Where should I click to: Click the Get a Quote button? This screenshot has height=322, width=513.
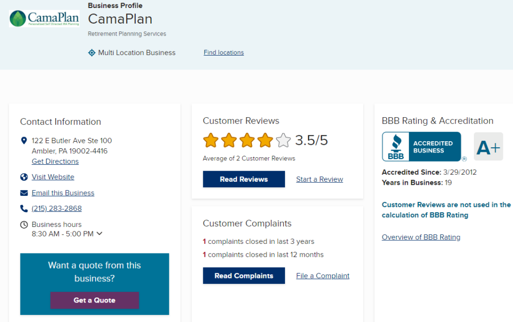pyautogui.click(x=95, y=300)
